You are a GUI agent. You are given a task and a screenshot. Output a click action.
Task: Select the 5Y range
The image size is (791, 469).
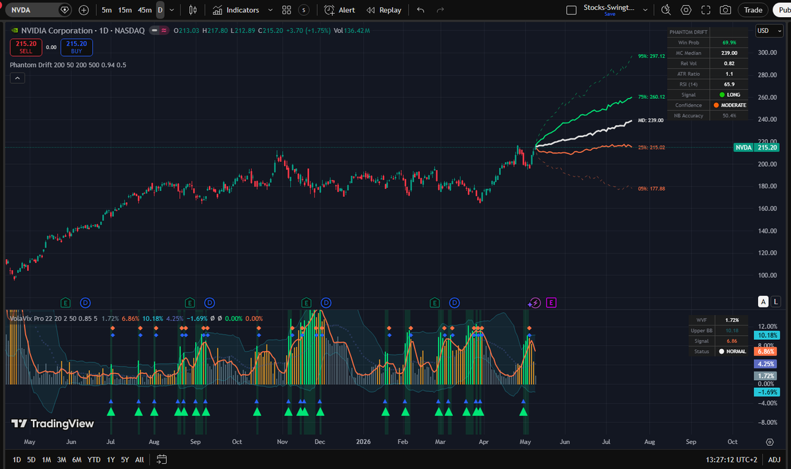[x=125, y=459]
